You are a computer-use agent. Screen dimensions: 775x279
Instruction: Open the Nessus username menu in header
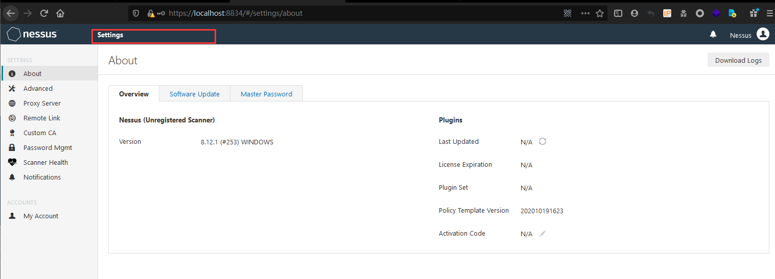(x=740, y=35)
